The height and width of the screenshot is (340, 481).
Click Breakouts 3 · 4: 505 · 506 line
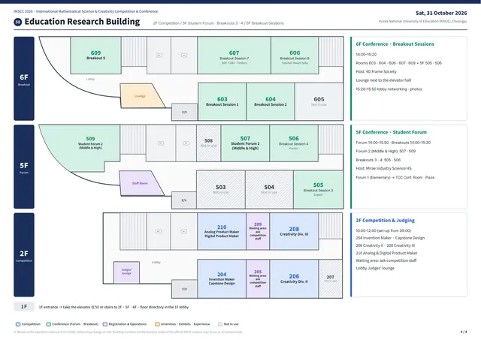pyautogui.click(x=378, y=160)
